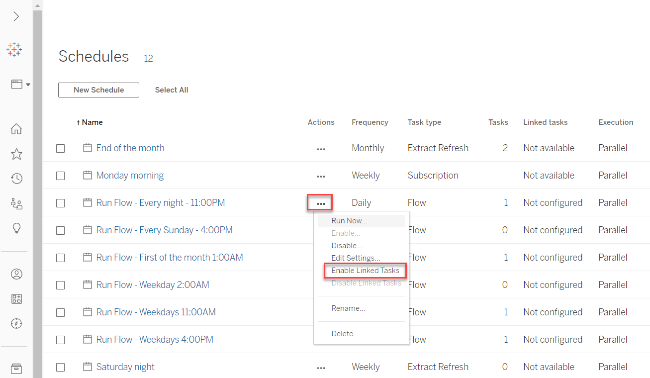650x378 pixels.
Task: Open the site switcher dropdown arrow
Action: (x=28, y=85)
